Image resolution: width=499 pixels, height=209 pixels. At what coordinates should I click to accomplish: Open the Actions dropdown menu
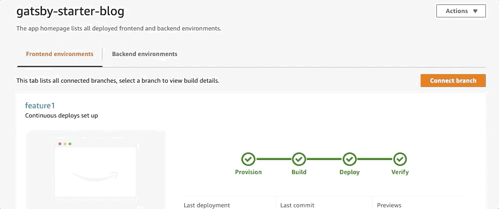click(461, 11)
